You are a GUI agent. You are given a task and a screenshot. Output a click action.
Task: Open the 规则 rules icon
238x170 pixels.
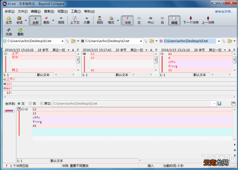[x=100, y=20]
